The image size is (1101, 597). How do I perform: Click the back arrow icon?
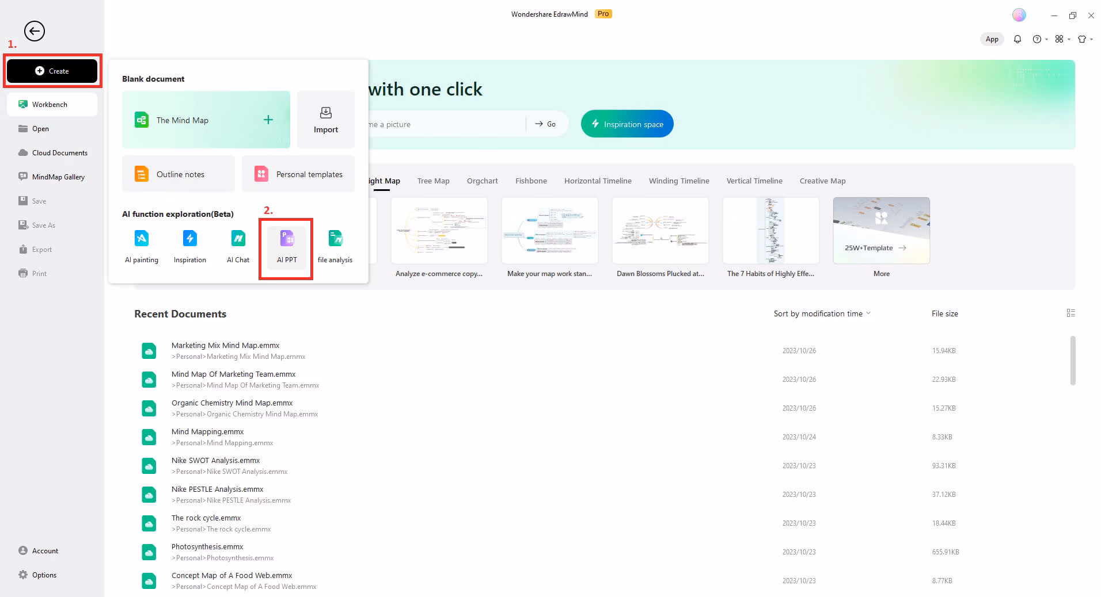[x=35, y=31]
